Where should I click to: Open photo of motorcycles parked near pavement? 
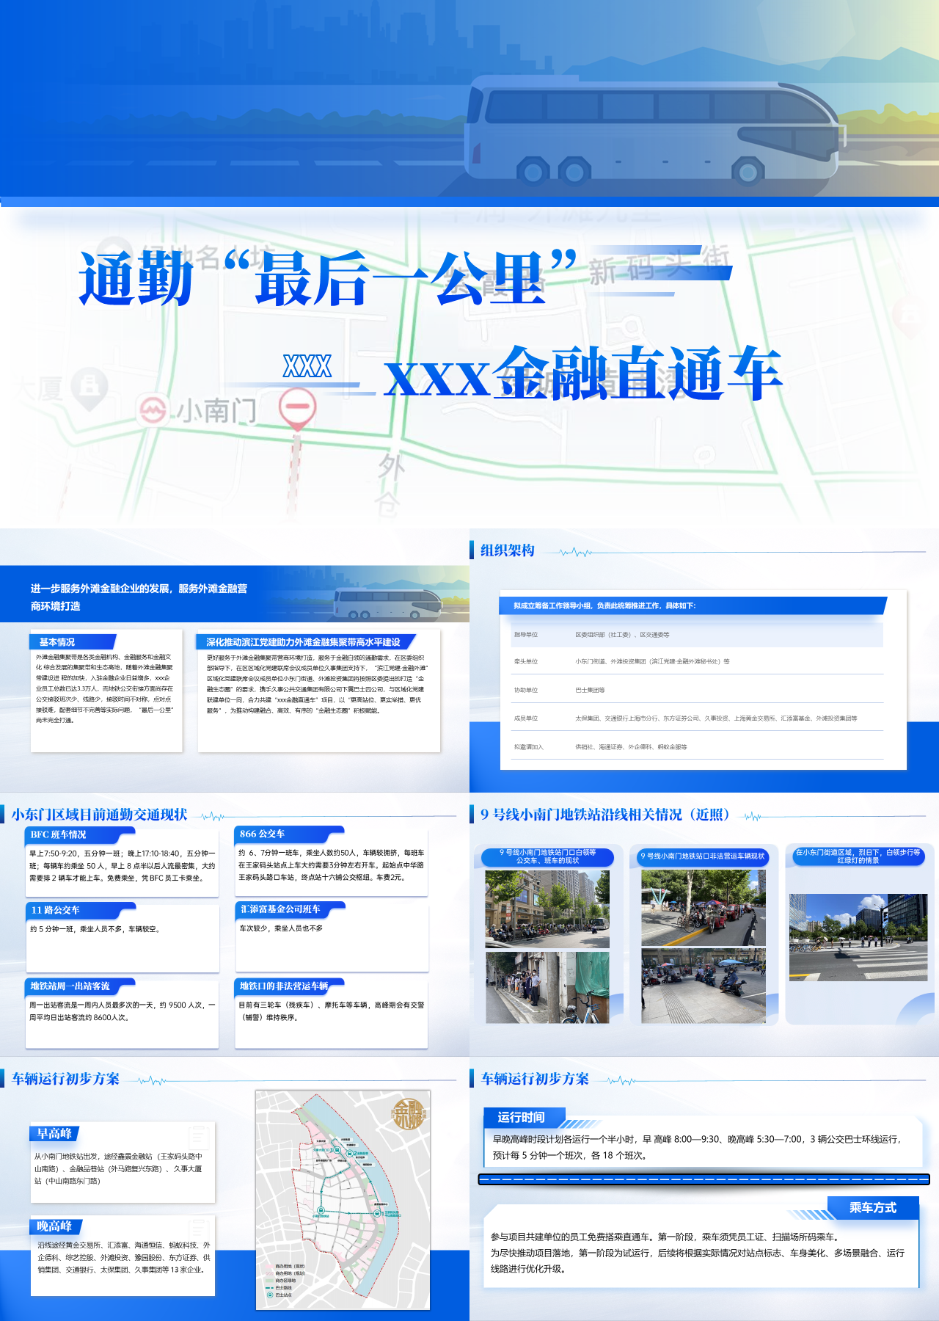703,986
